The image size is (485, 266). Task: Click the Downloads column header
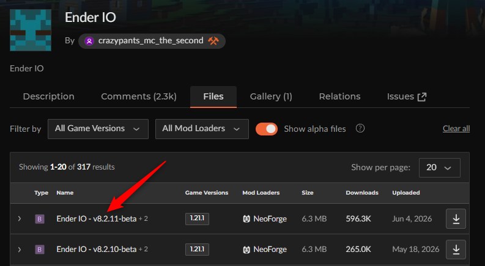coord(362,193)
